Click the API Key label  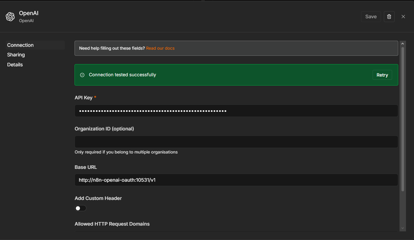[84, 98]
